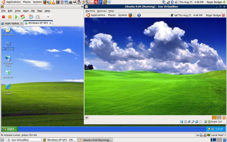Click Roger Bodger user switcher in host panel

pyautogui.click(x=216, y=2)
